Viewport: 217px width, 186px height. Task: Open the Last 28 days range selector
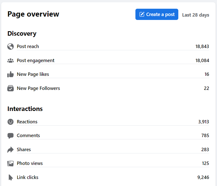195,15
